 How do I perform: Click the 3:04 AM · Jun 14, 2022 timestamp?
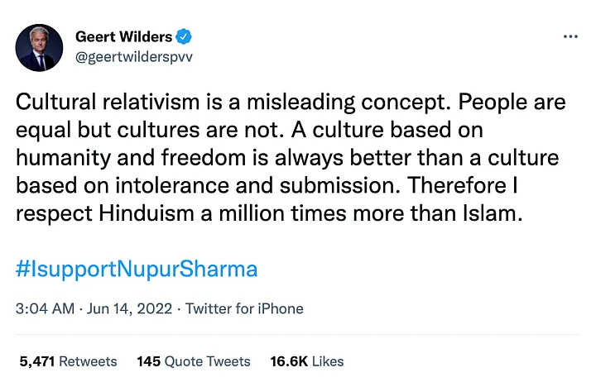tap(94, 309)
